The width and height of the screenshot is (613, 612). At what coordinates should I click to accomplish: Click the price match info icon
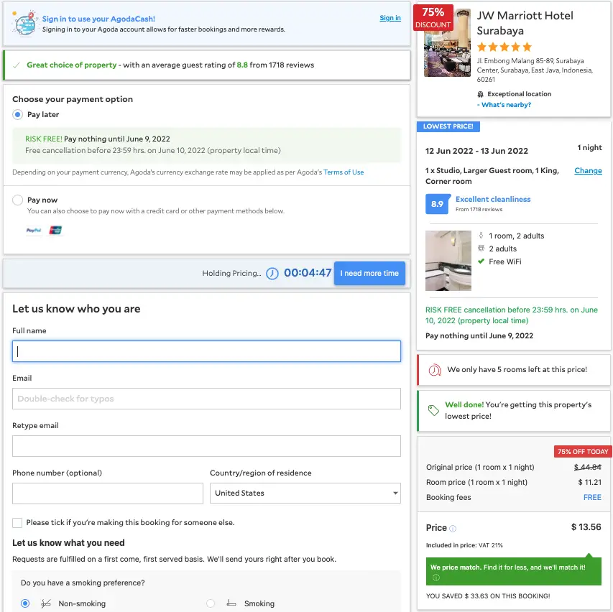pyautogui.click(x=436, y=578)
